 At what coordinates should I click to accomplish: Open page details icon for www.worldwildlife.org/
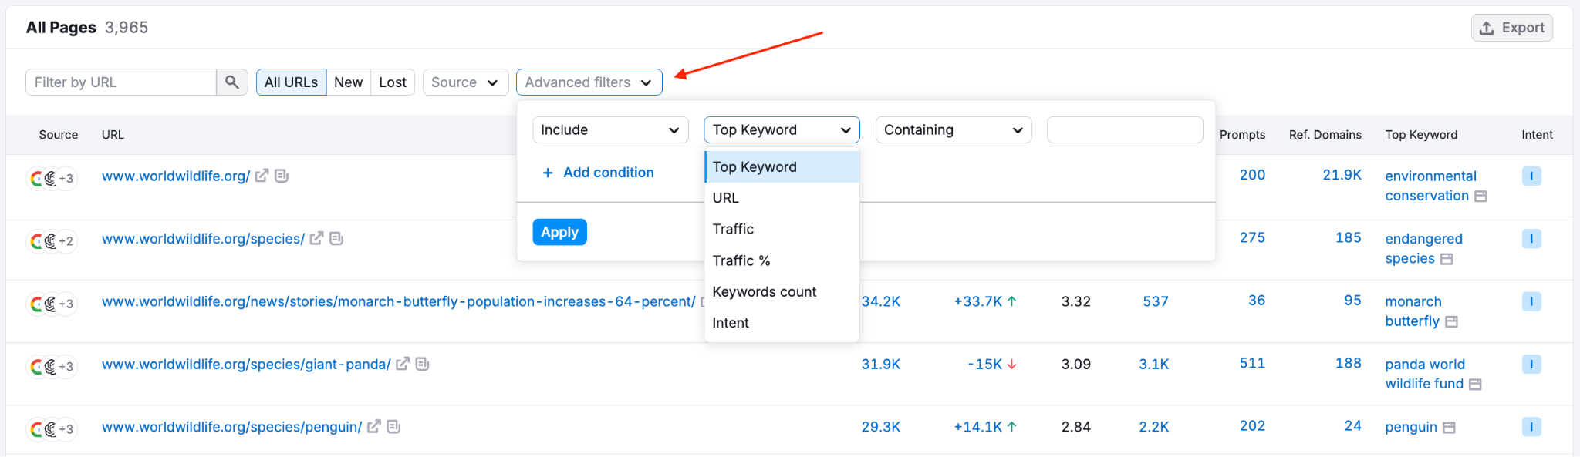coord(282,176)
